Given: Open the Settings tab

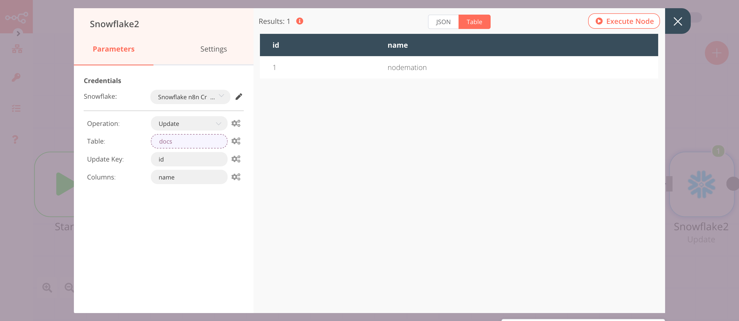Looking at the screenshot, I should click(213, 48).
